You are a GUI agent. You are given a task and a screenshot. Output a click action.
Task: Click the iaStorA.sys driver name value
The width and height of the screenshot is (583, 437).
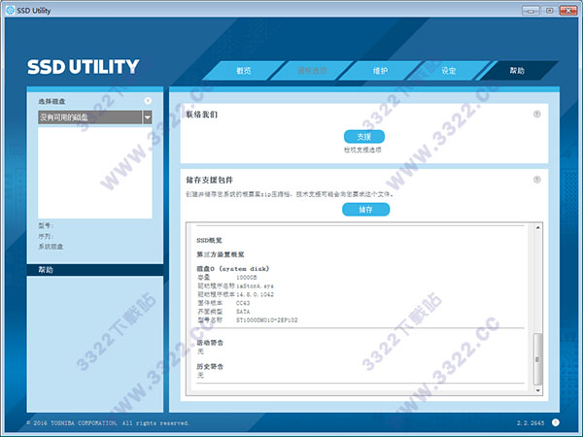[x=255, y=286]
